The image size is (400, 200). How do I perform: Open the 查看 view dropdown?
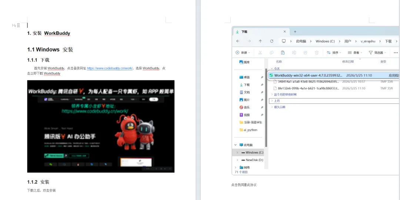355,53
